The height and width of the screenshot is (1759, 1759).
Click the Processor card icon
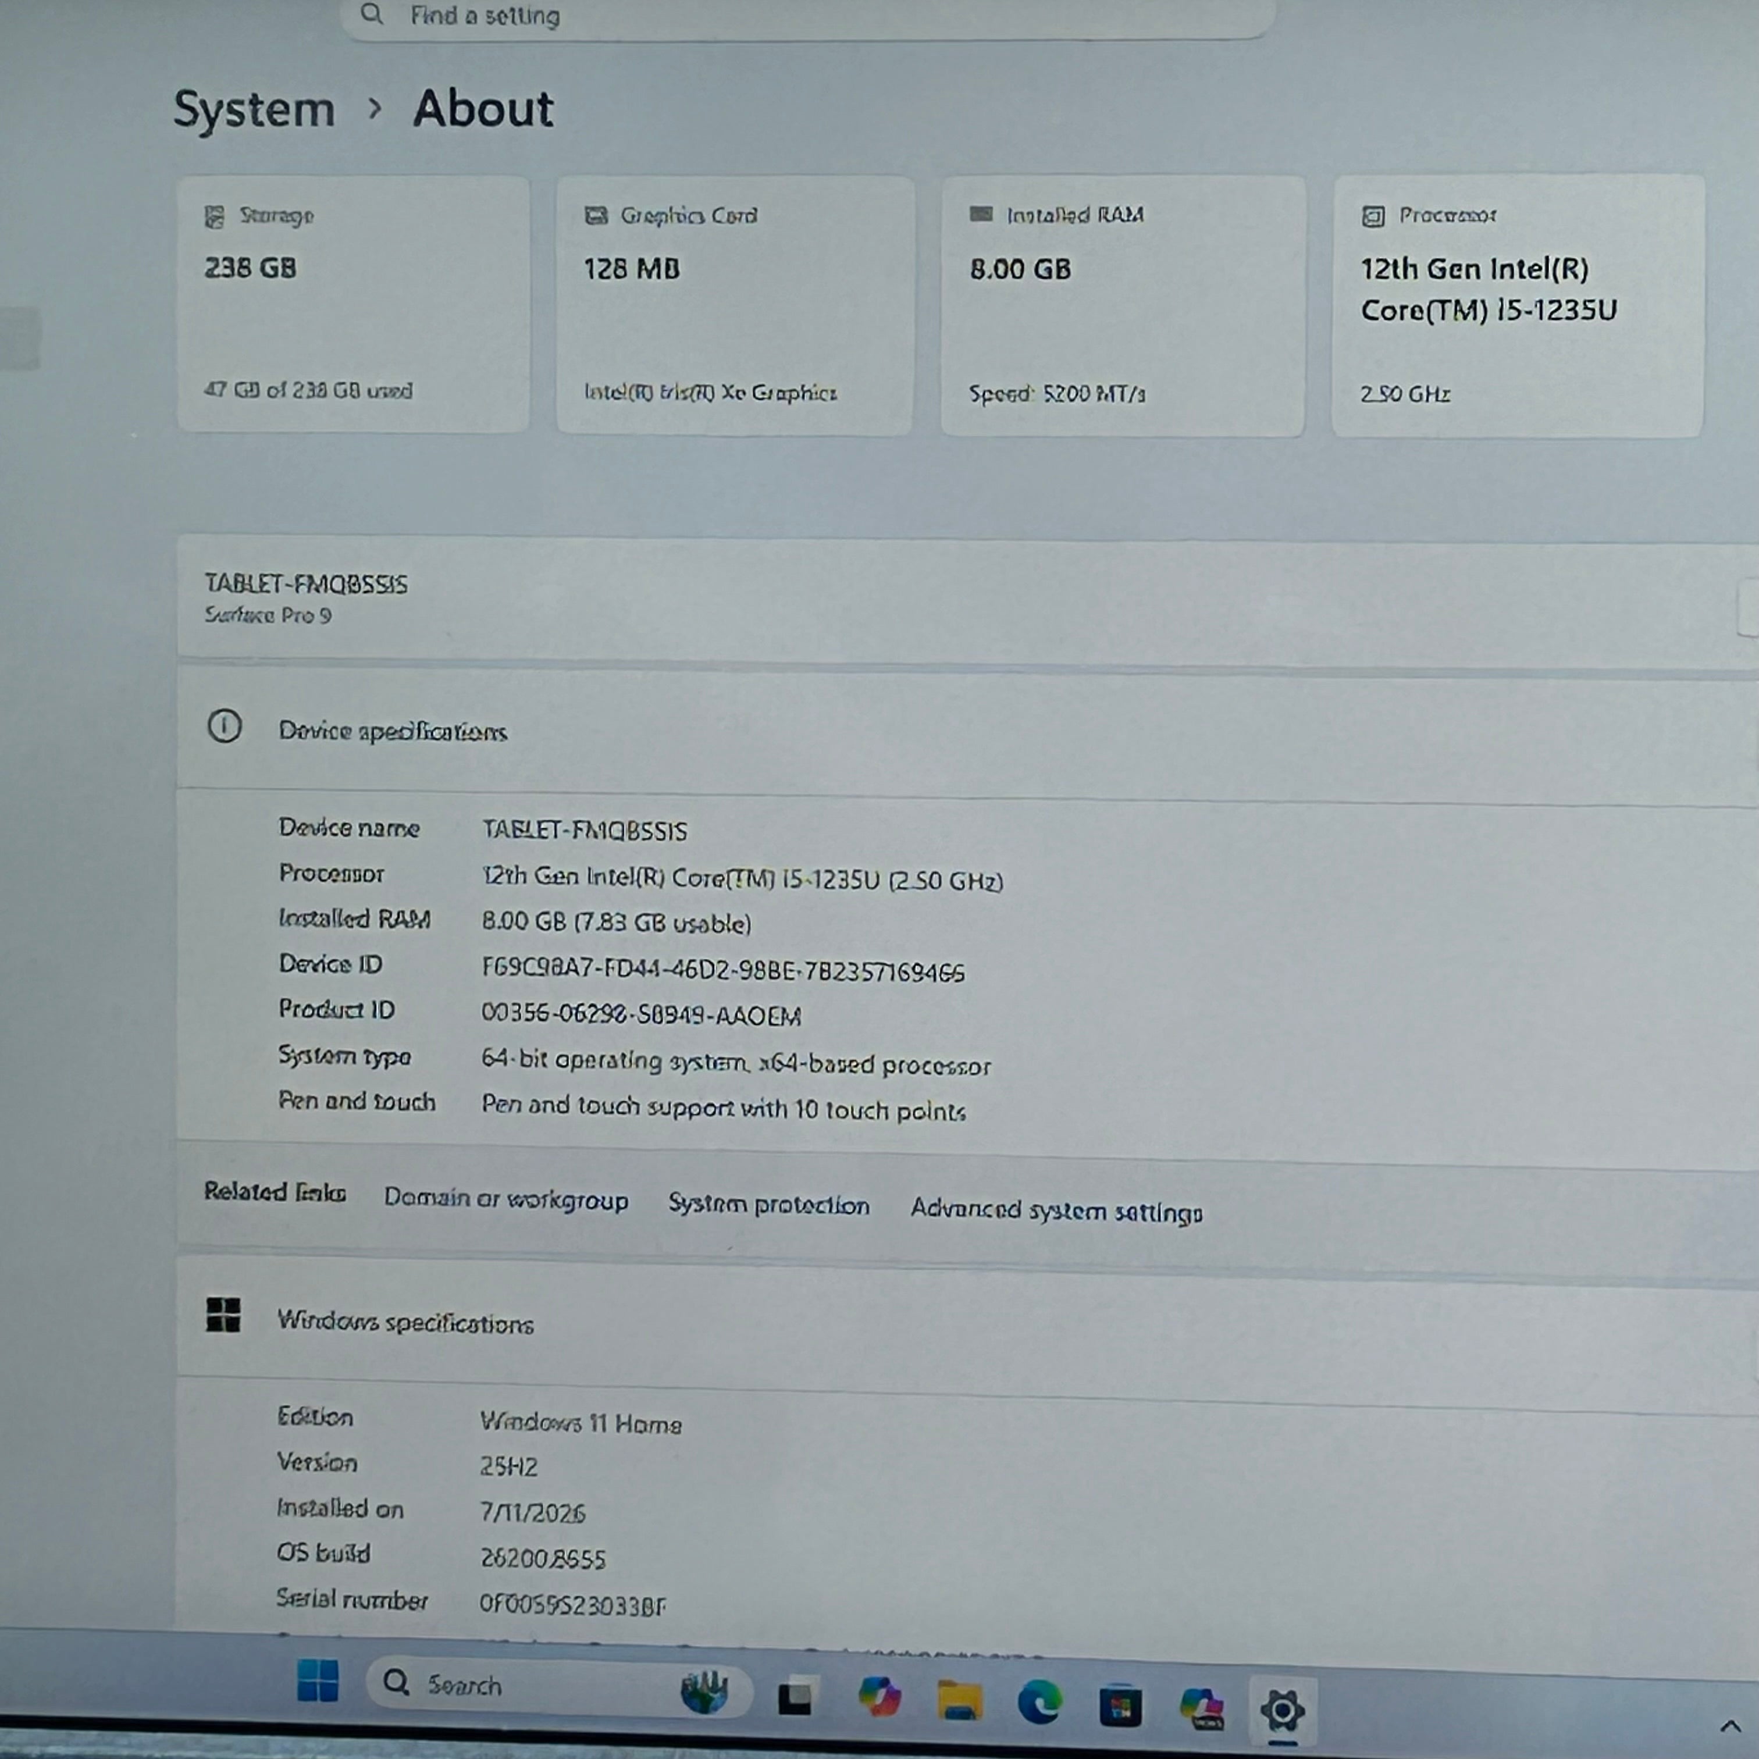1373,216
